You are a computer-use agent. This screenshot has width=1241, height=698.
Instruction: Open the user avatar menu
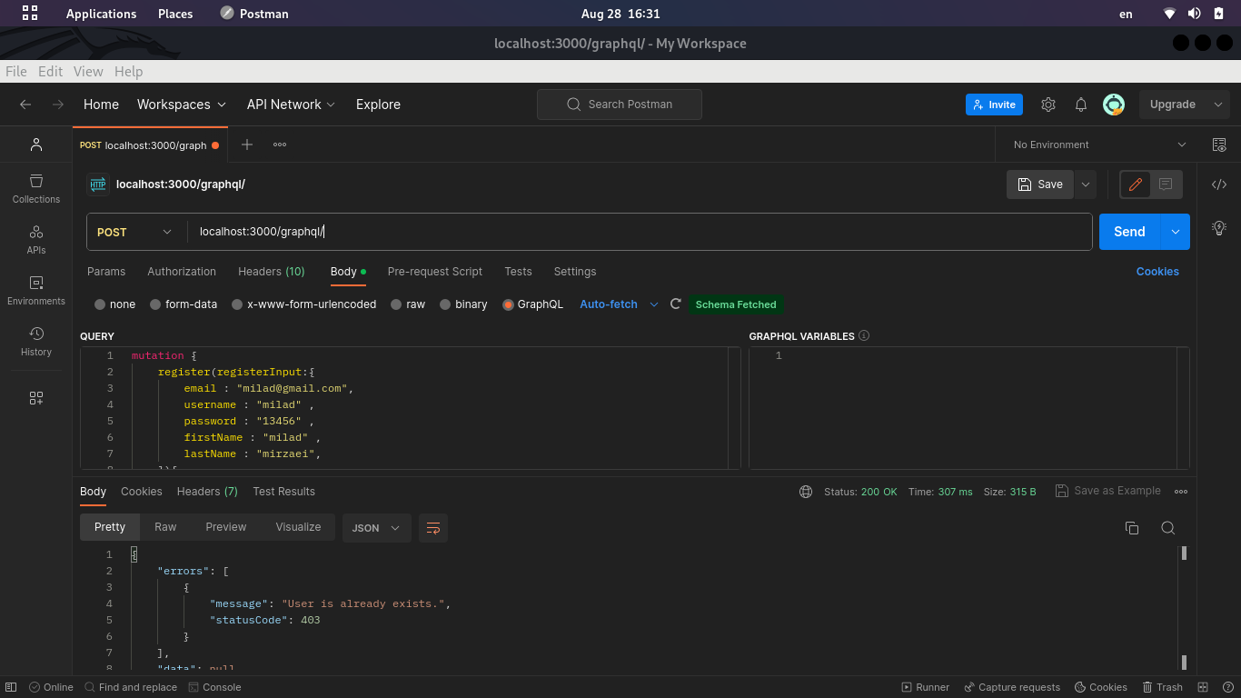(x=1114, y=105)
